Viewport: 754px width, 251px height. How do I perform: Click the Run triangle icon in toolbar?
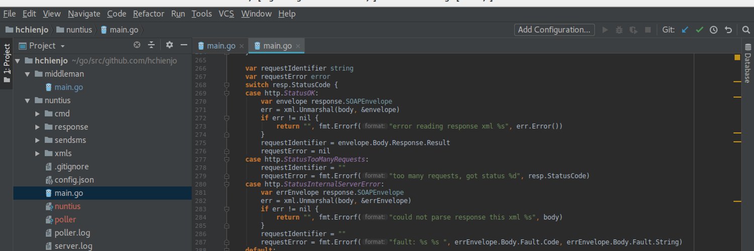605,30
